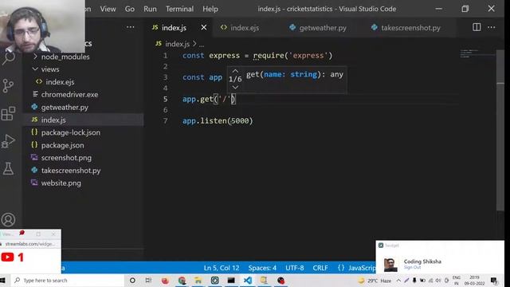Click the explorer panel ellipsis menu
Image resolution: width=510 pixels, height=287 pixels.
[x=131, y=27]
